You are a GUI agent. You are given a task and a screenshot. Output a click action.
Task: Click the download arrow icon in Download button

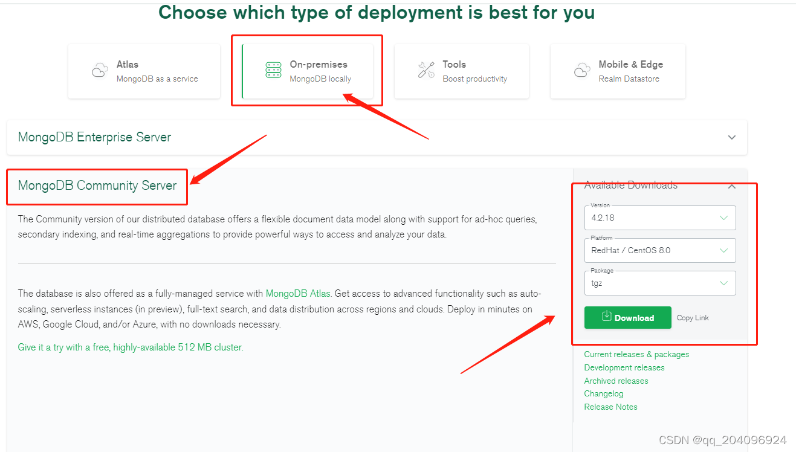point(607,317)
